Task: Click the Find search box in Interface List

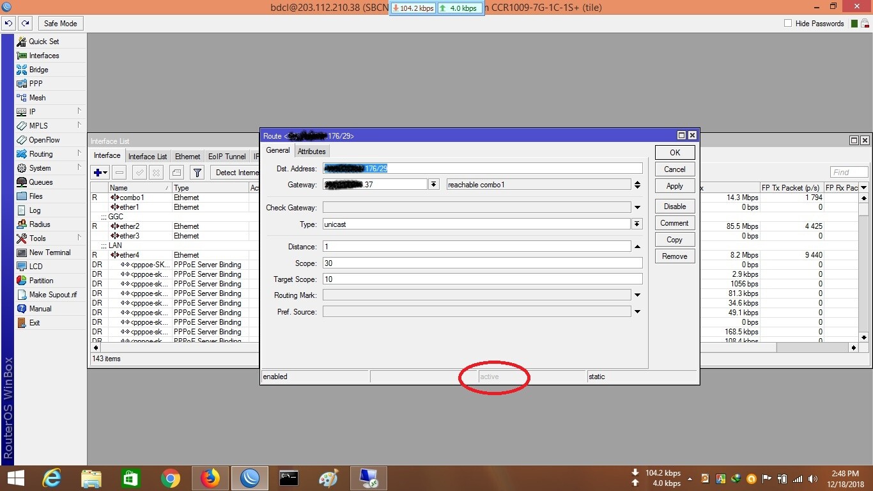Action: tap(849, 172)
